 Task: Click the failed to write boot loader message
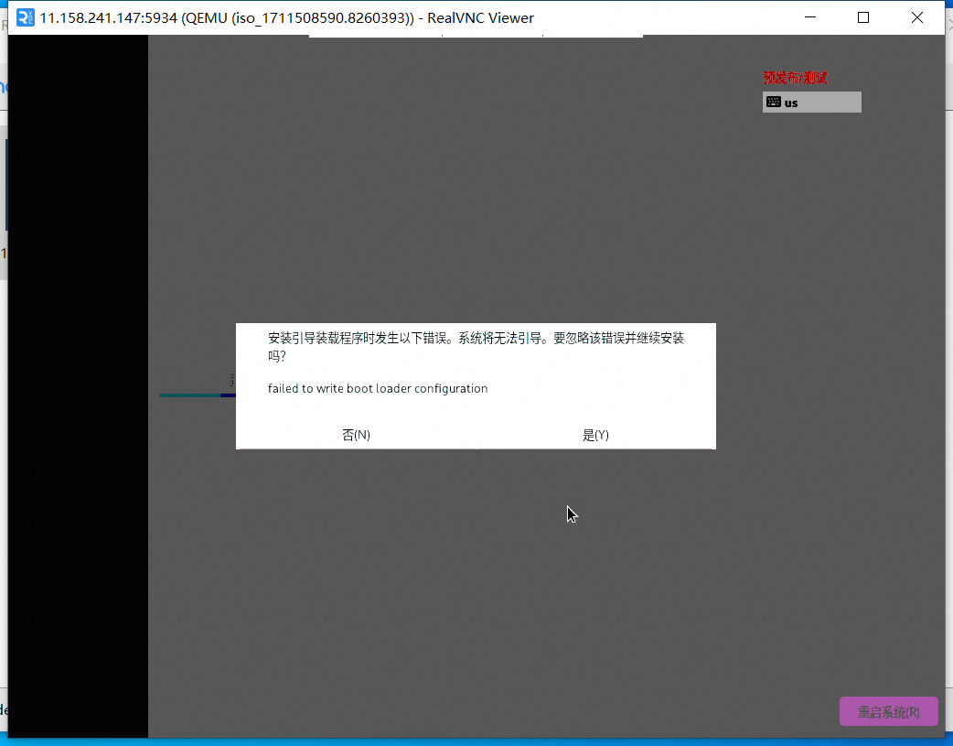[x=378, y=389]
